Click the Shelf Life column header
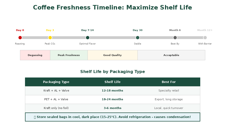Image resolution: width=225 pixels, height=125 pixels. point(112,82)
